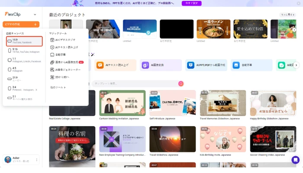Open New Employee Training Company template

point(122,139)
